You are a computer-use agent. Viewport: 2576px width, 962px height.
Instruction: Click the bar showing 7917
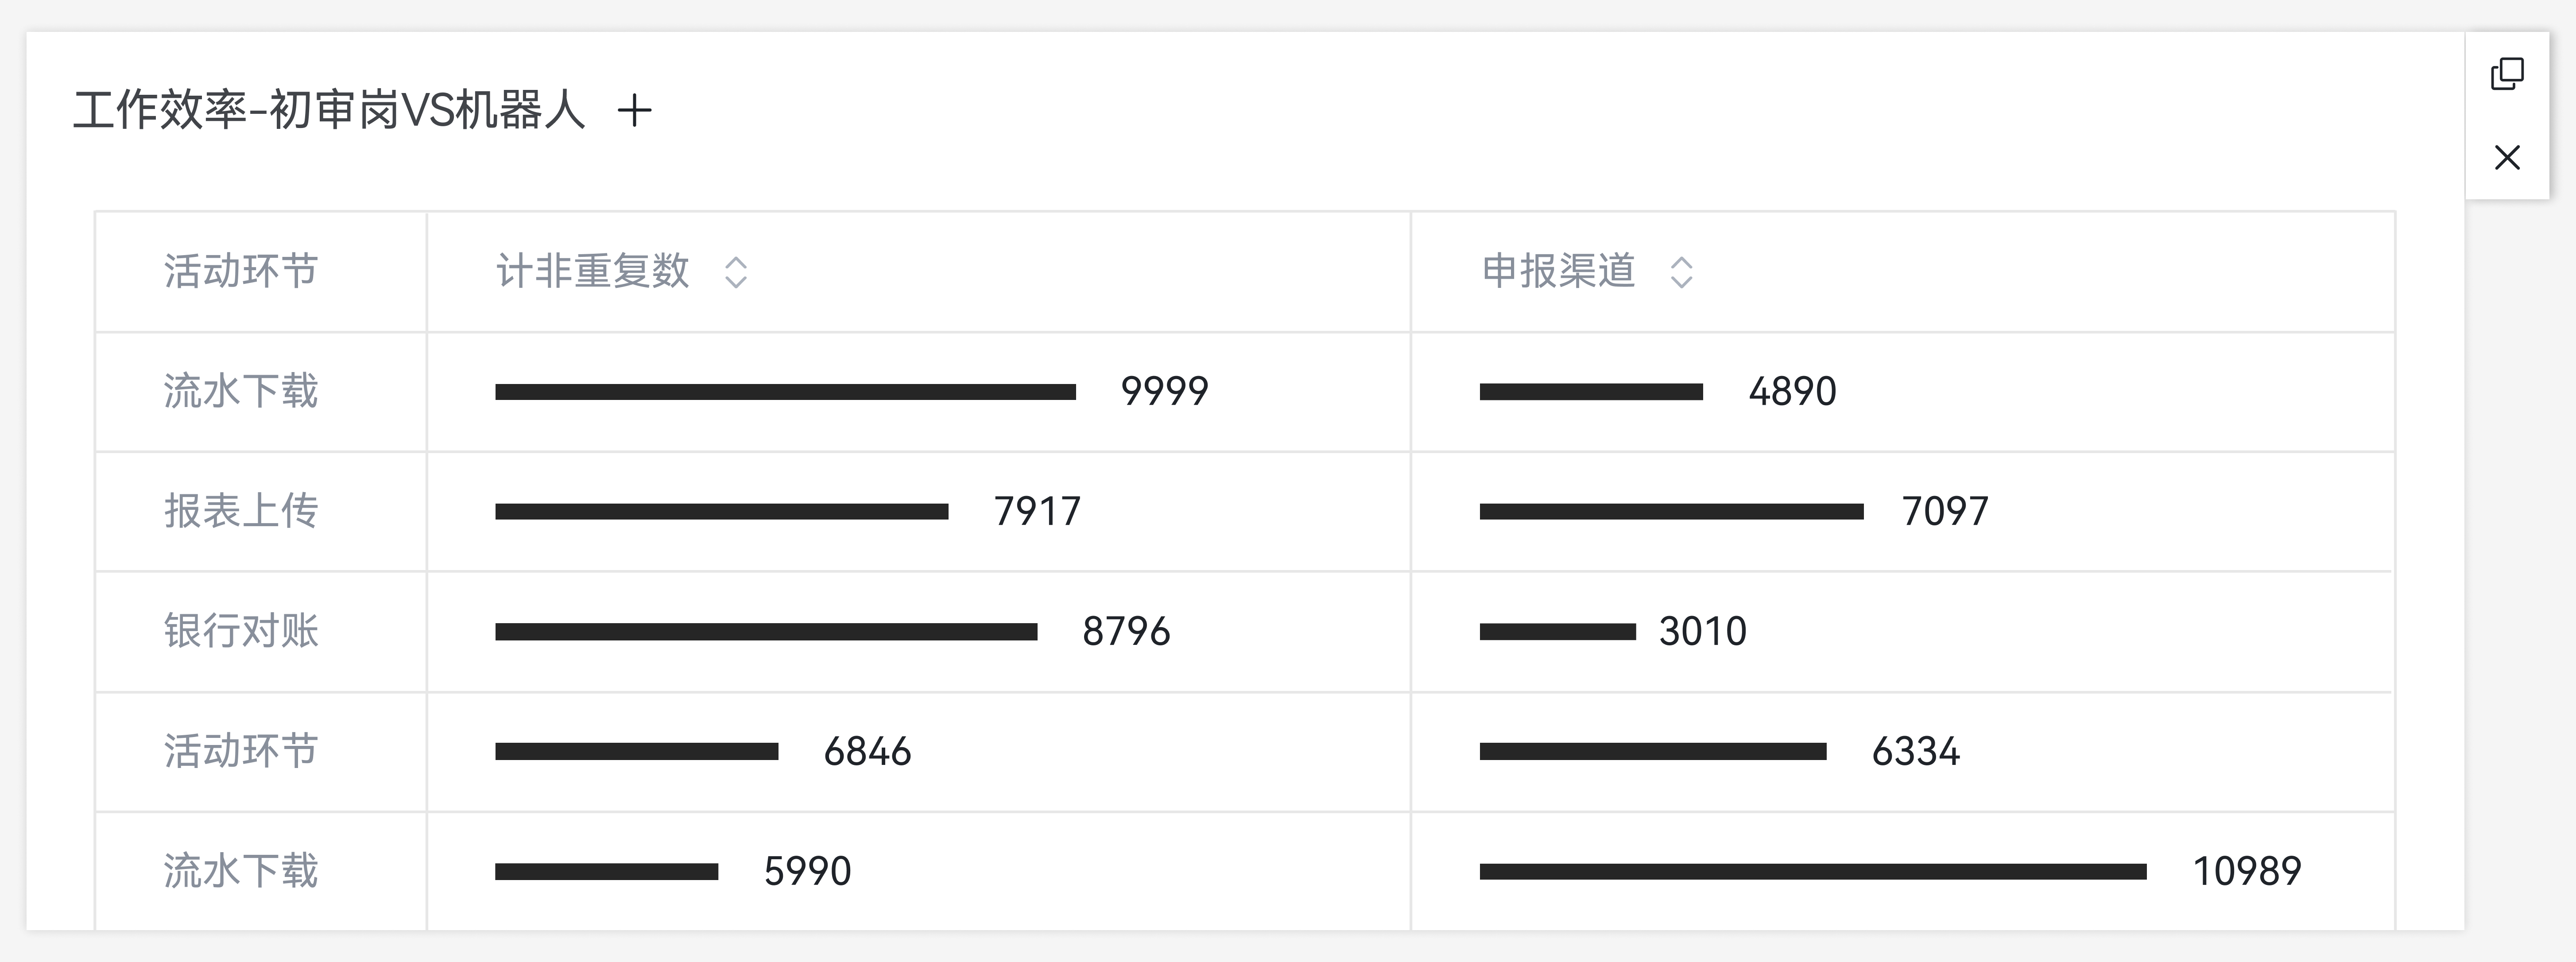(x=721, y=512)
